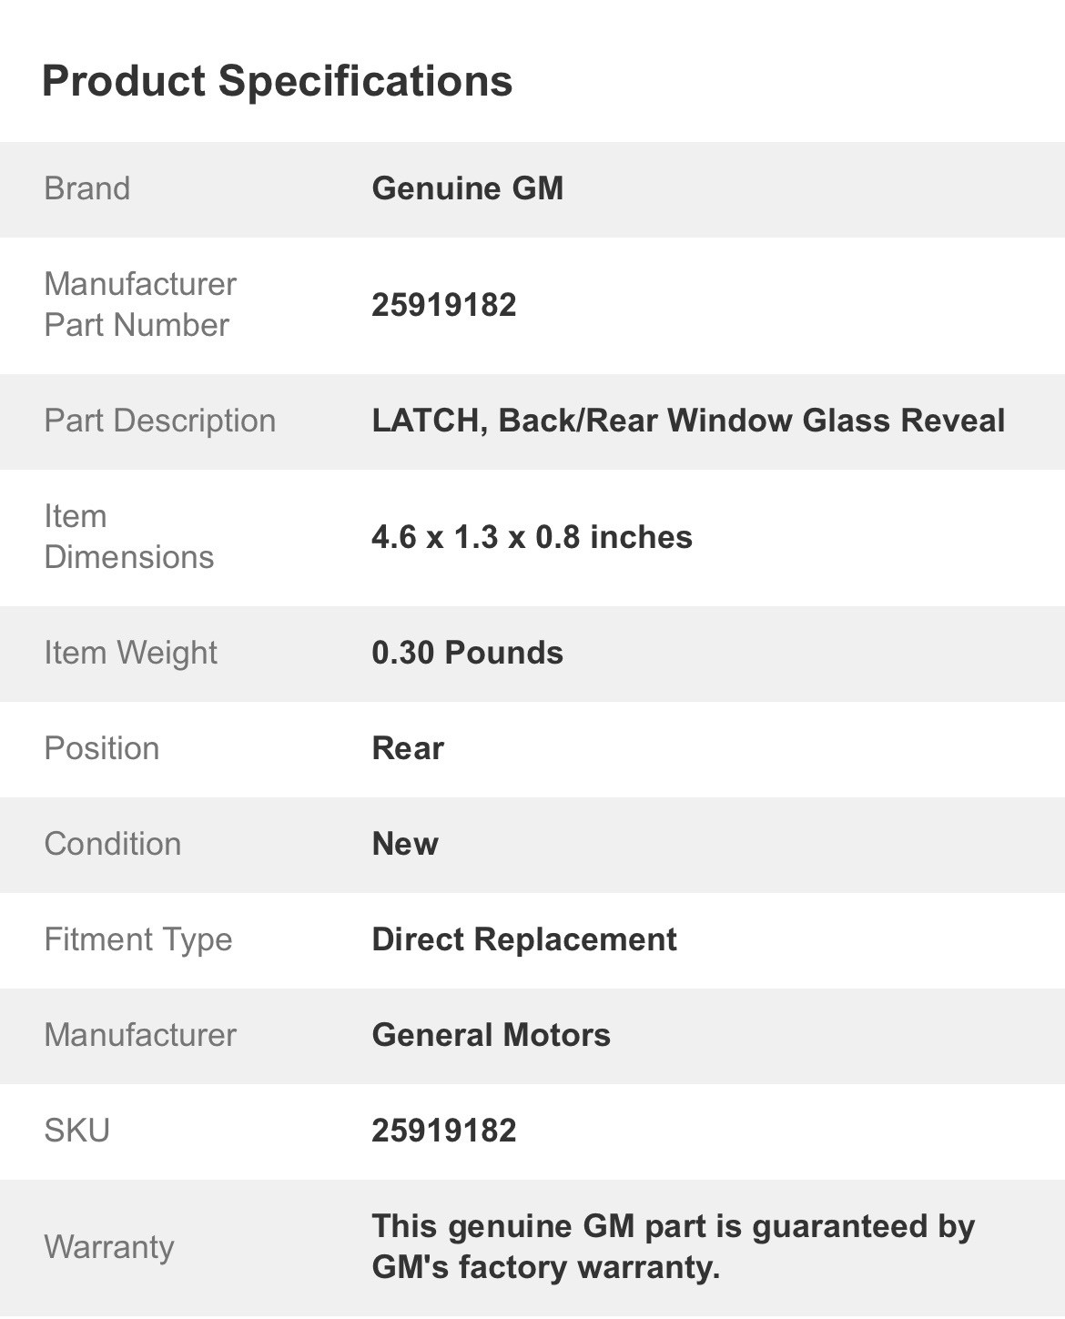Click the Item Weight label

(131, 653)
